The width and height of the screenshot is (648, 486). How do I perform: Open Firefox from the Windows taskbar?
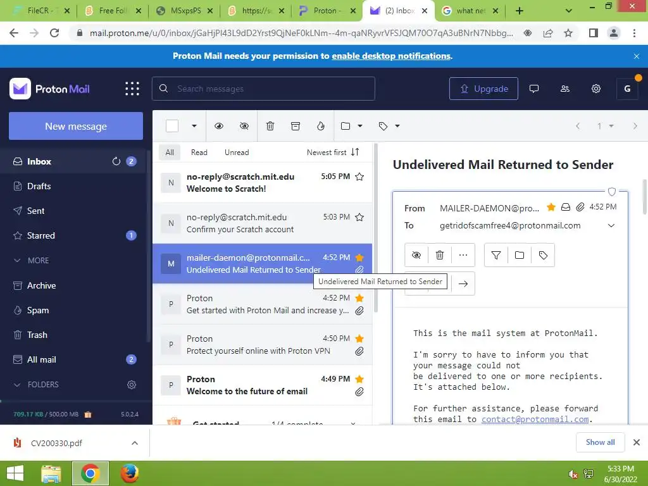point(129,473)
